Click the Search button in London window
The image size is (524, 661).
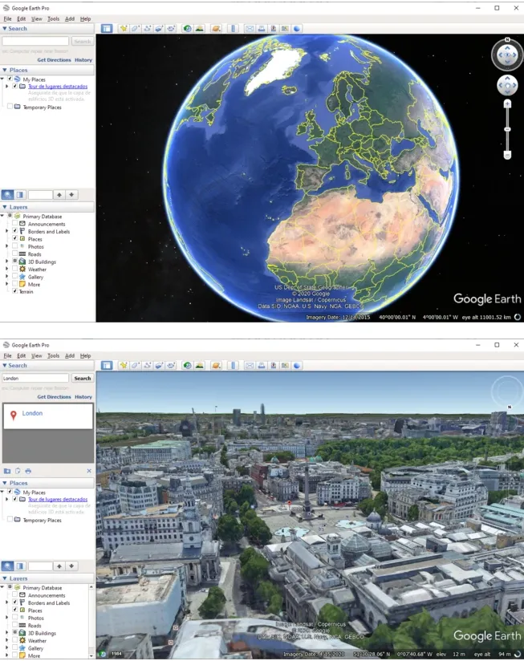coord(83,378)
